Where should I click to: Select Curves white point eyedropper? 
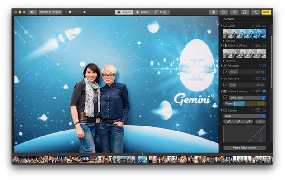248,122
